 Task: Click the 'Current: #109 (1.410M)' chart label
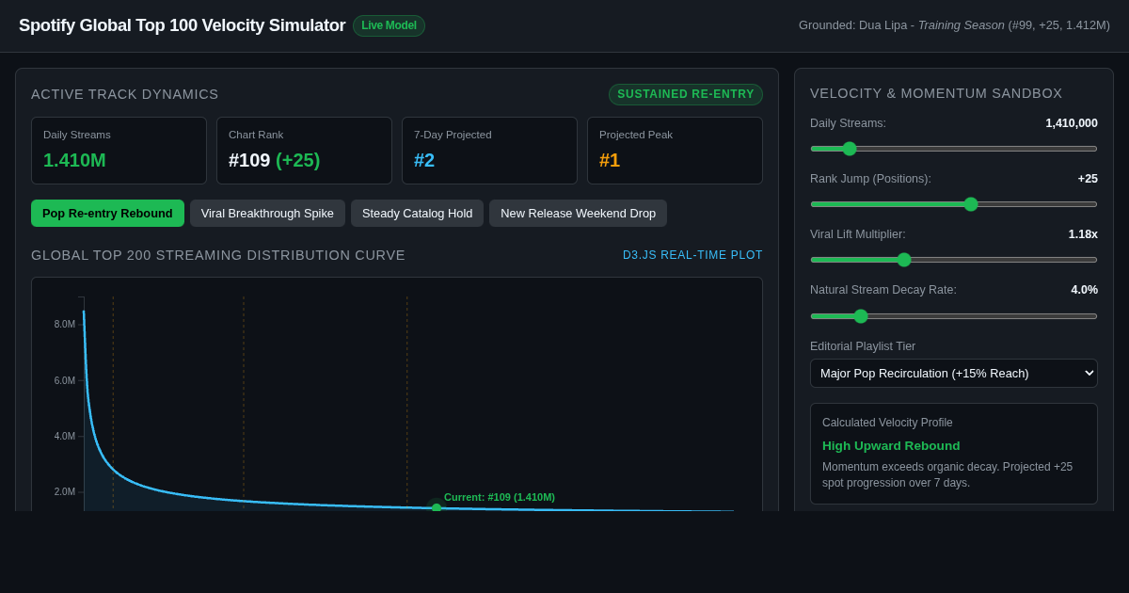(x=500, y=497)
